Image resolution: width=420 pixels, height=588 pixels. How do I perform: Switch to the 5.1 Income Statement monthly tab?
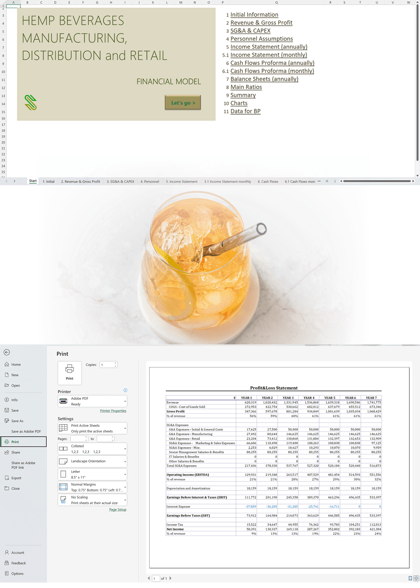pos(228,181)
